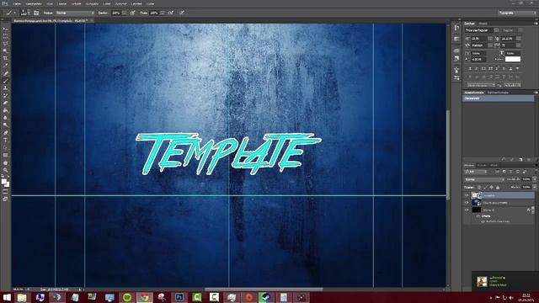This screenshot has height=303, width=539.
Task: Lock all layer attributes
Action: click(x=498, y=187)
